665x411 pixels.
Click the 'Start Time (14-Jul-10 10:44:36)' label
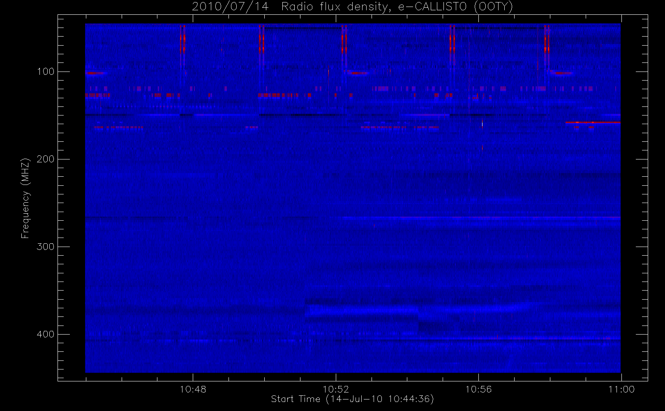[352, 399]
